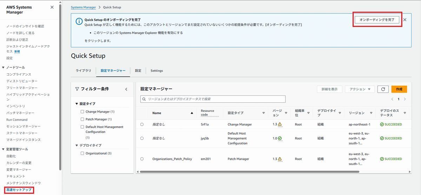This screenshot has height=195, width=421.
Task: Open ドキュメント in the sidebar
Action: pos(16,176)
